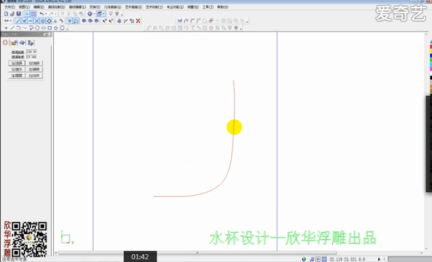Pick the red color swatch
The width and height of the screenshot is (432, 262).
click(x=431, y=47)
